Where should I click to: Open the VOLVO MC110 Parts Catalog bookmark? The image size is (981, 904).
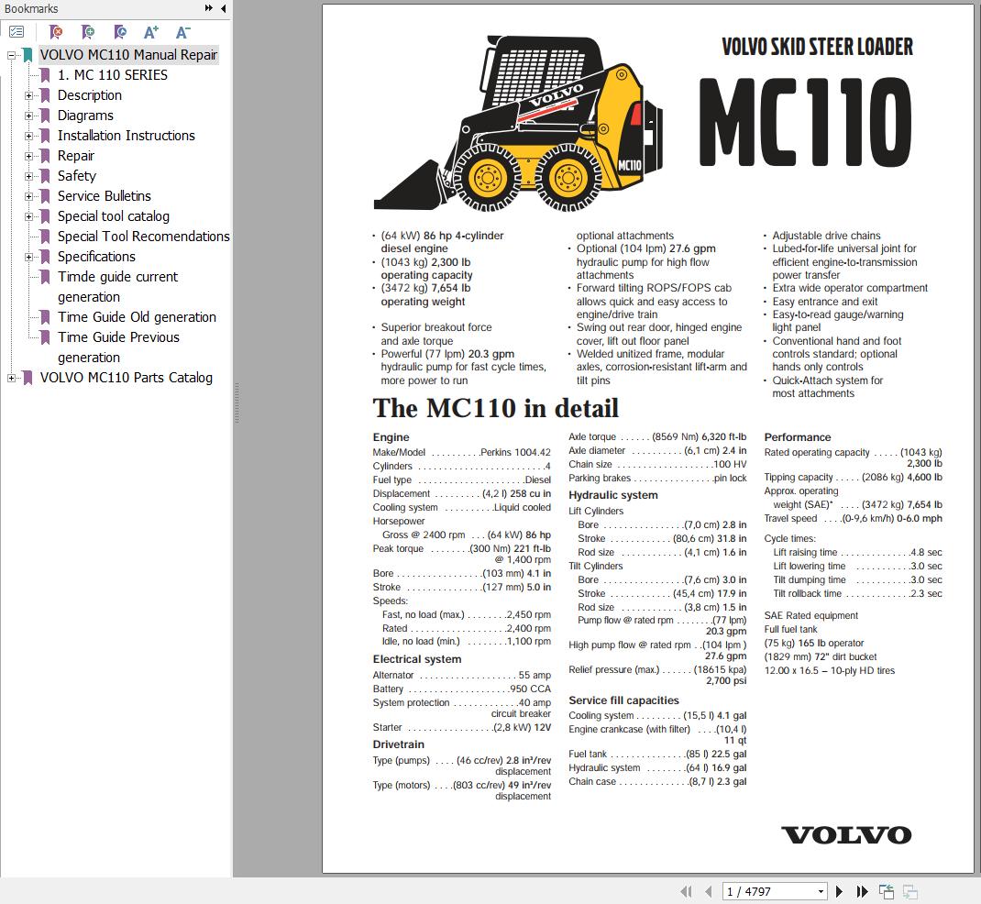(x=126, y=378)
